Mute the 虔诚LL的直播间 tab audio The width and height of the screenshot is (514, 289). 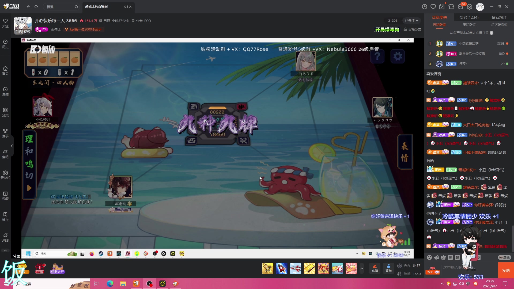[126, 7]
